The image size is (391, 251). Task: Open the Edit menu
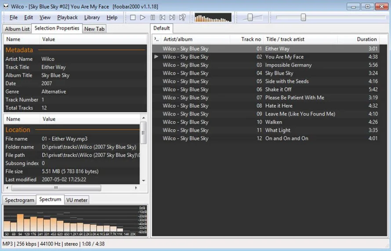[x=29, y=18]
